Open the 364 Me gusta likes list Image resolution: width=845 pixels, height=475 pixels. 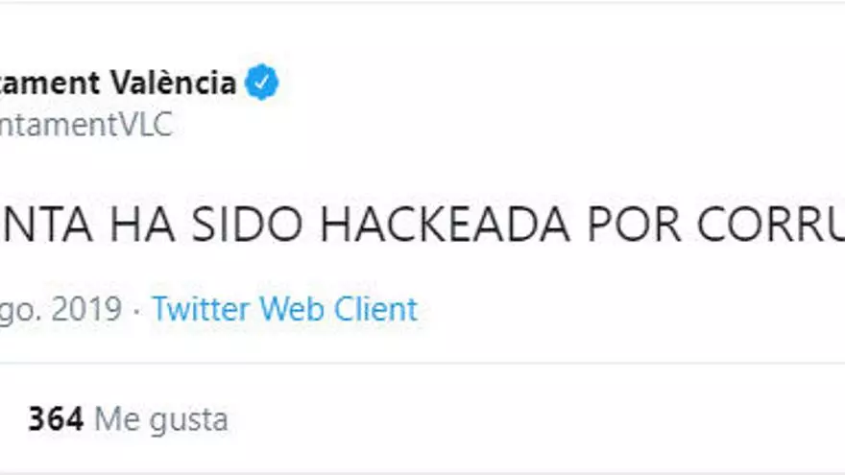(x=129, y=419)
